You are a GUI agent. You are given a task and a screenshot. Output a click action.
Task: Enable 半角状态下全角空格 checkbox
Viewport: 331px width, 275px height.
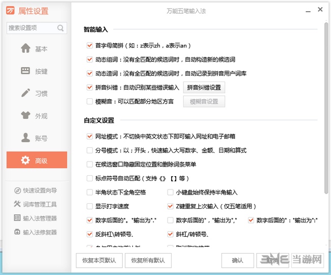[x=90, y=193]
